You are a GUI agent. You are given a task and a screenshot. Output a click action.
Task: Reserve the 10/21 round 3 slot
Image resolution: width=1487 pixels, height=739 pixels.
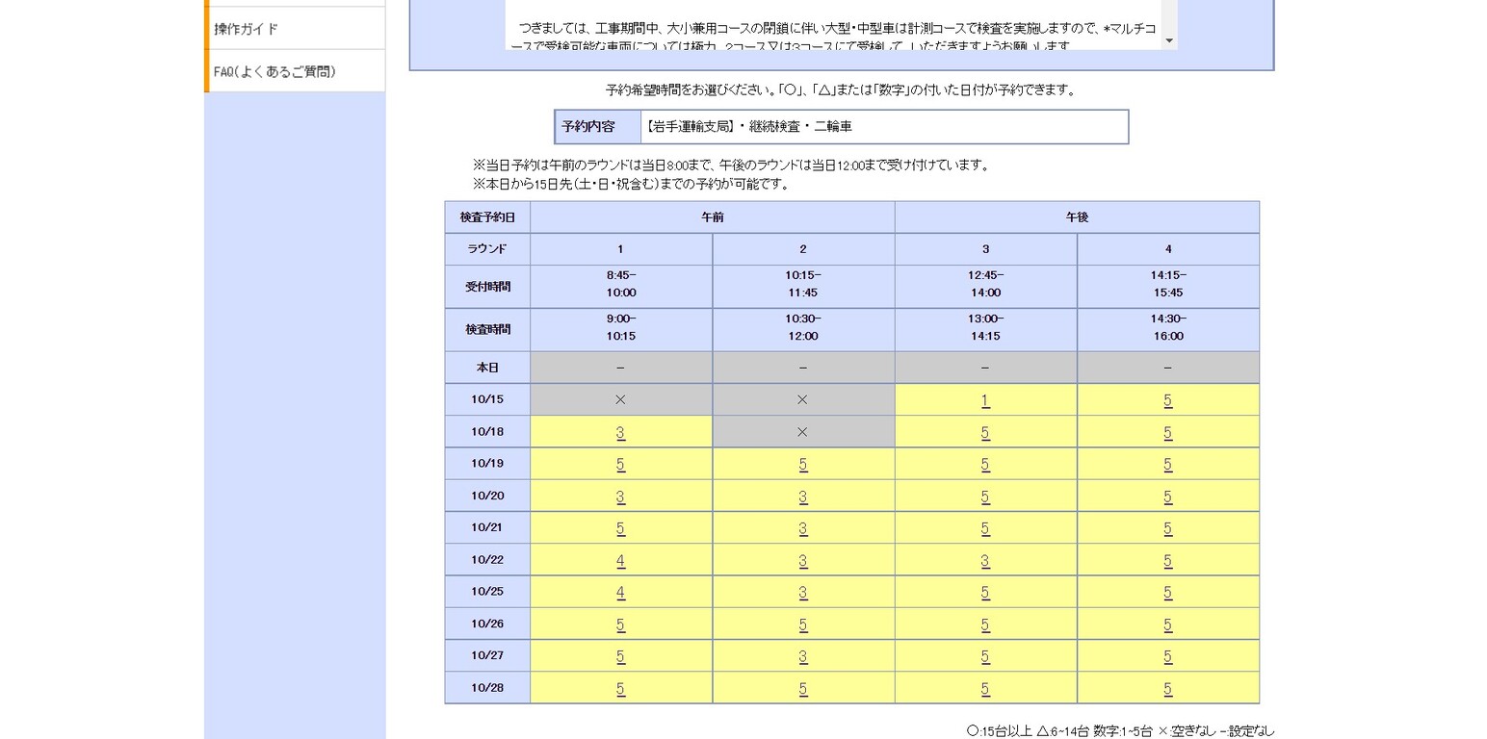coord(985,528)
